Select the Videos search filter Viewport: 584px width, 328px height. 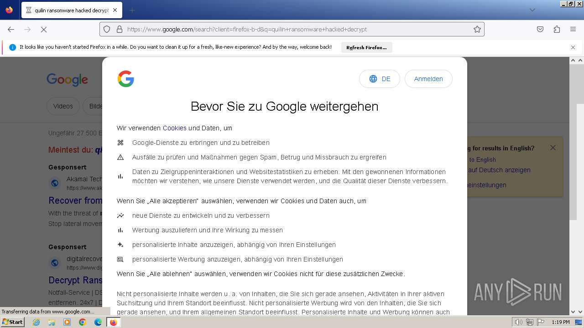point(63,106)
